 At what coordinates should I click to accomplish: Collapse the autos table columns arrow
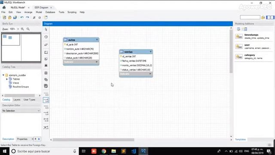(x=97, y=40)
